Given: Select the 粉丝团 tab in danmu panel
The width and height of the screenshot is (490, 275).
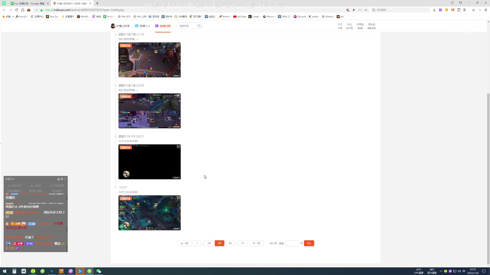Looking at the screenshot, I should (x=57, y=191).
